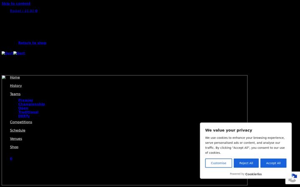Open the Venues menu item
Screen dimensions: 300x187
coord(16,139)
